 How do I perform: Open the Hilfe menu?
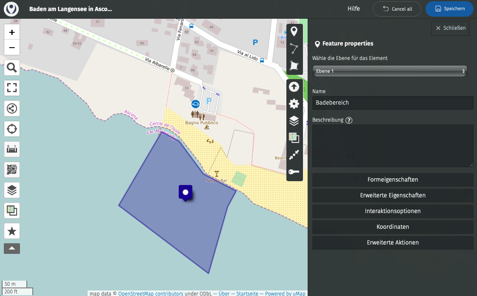(x=354, y=9)
